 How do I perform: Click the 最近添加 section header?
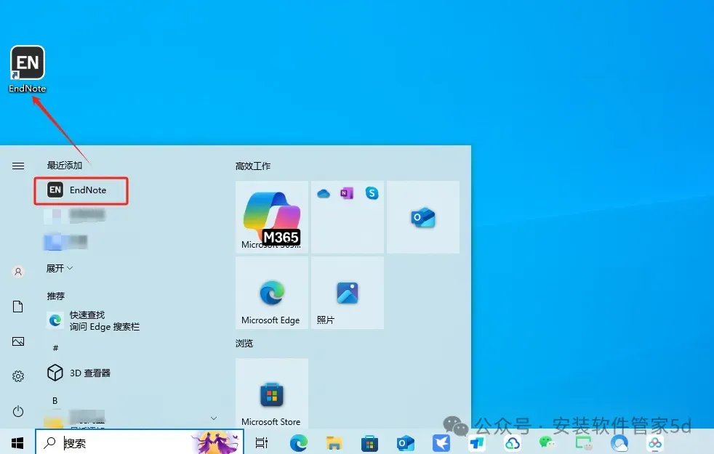click(65, 165)
